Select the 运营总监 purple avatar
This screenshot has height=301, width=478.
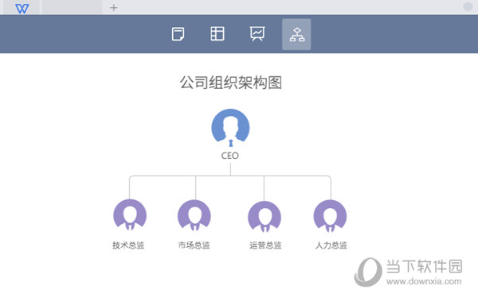click(264, 217)
